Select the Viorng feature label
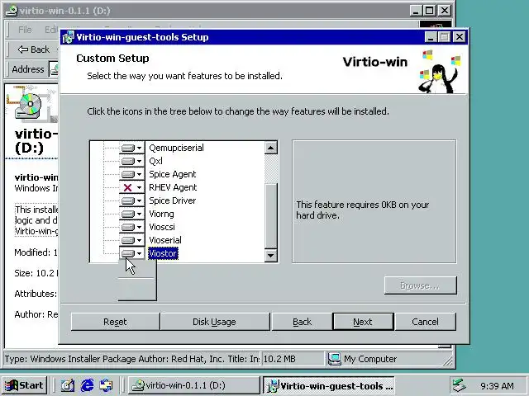This screenshot has height=396, width=529. point(161,214)
